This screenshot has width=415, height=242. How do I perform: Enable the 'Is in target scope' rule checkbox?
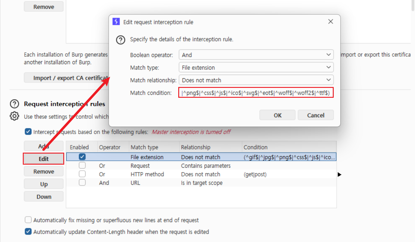[x=82, y=183]
